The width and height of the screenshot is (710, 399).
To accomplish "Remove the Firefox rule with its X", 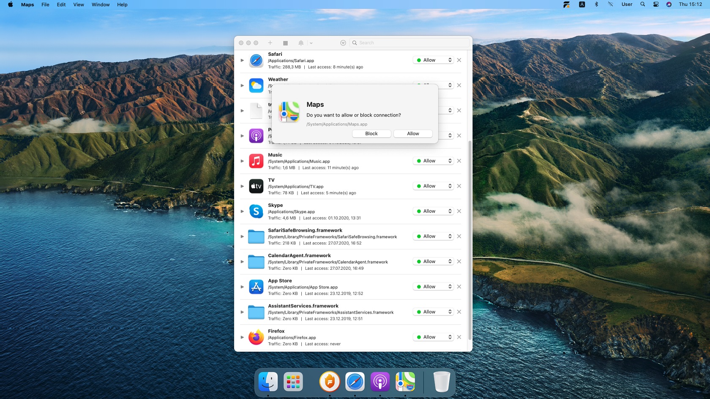I will tap(459, 337).
